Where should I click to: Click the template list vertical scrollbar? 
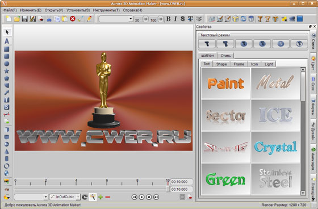pyautogui.click(x=303, y=131)
